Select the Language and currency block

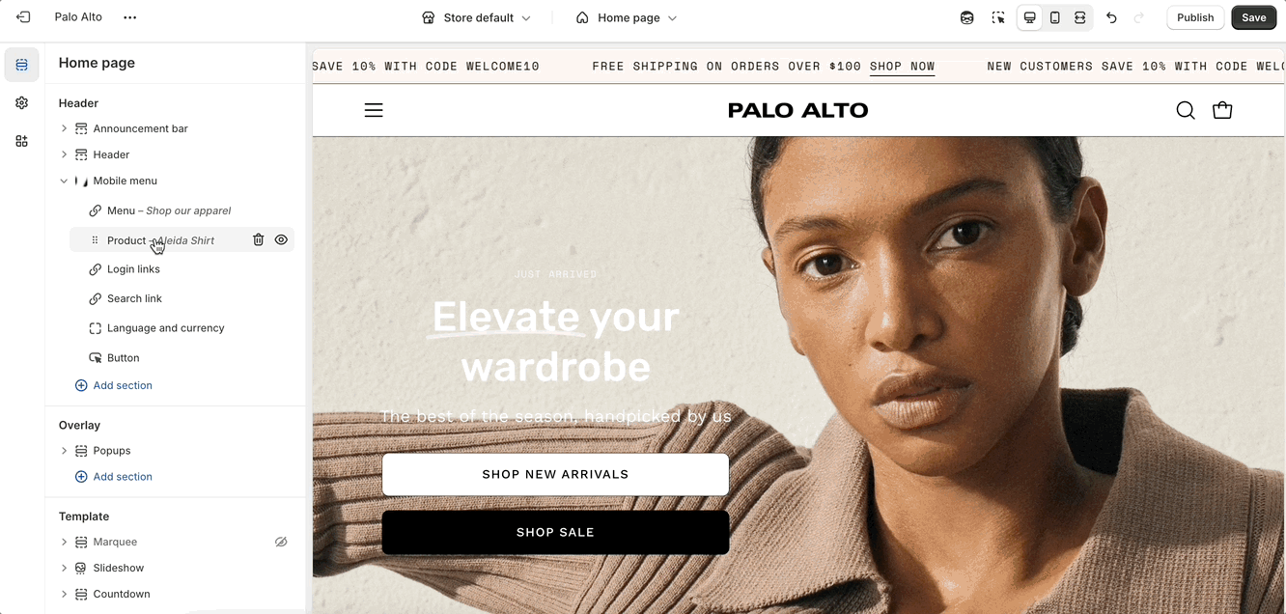point(182,328)
